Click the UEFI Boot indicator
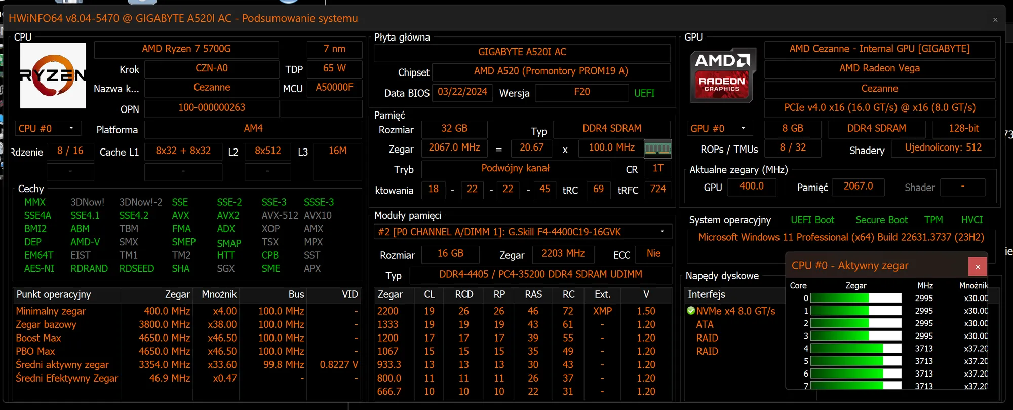This screenshot has height=410, width=1013. [812, 220]
